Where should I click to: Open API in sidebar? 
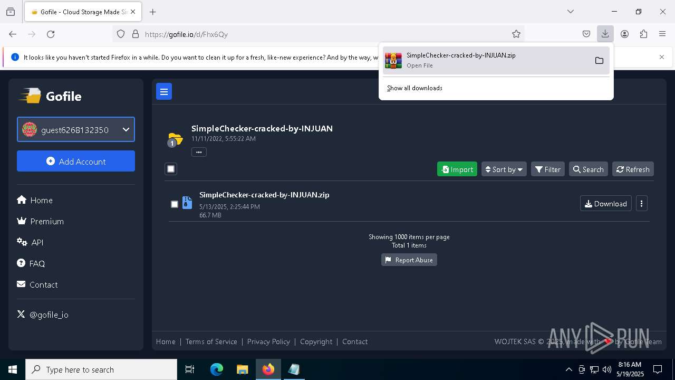pos(30,242)
